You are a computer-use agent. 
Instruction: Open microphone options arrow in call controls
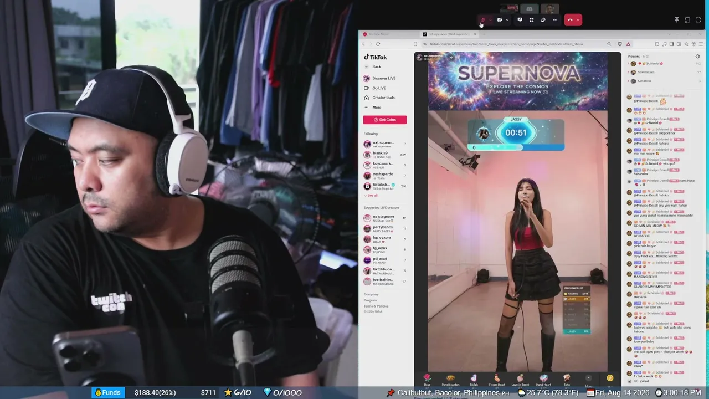point(490,20)
